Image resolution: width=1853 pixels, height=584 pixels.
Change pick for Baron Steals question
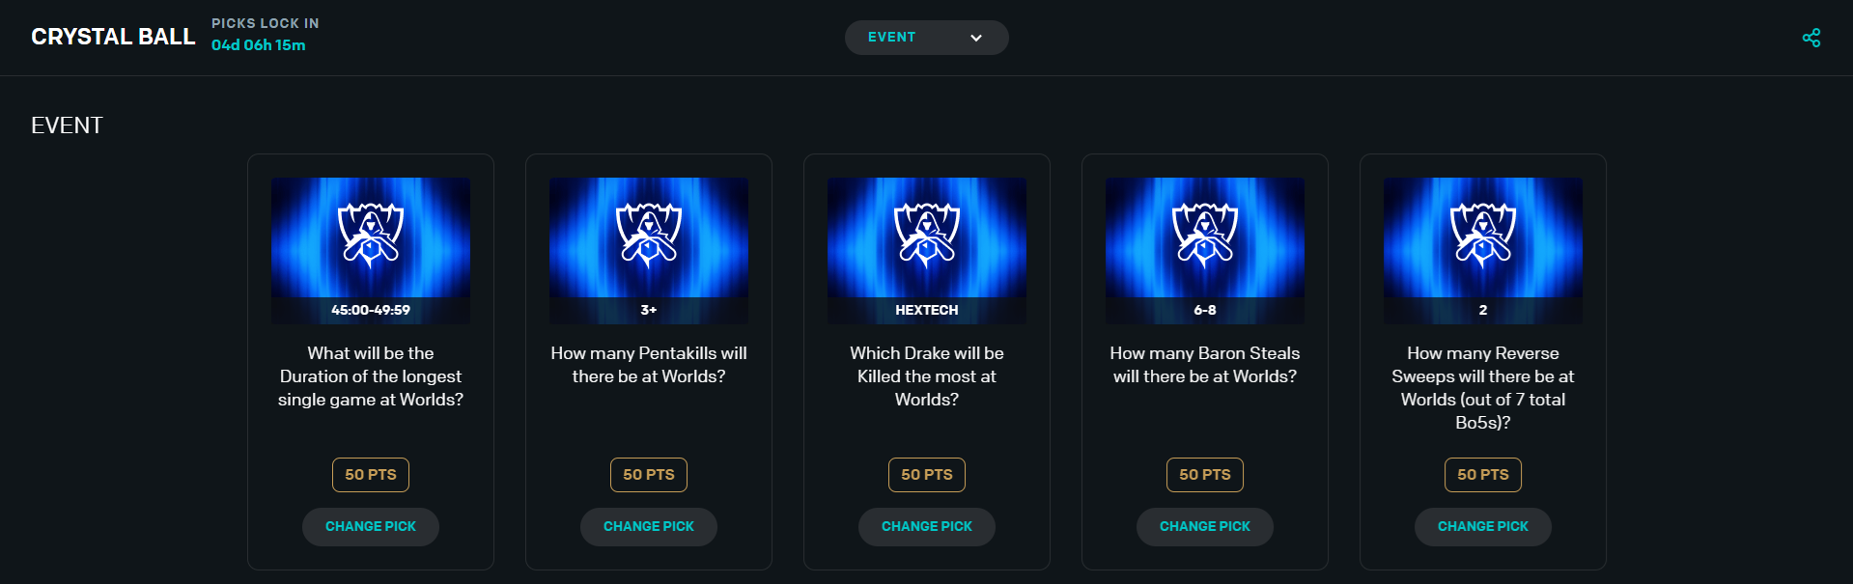click(x=1205, y=526)
